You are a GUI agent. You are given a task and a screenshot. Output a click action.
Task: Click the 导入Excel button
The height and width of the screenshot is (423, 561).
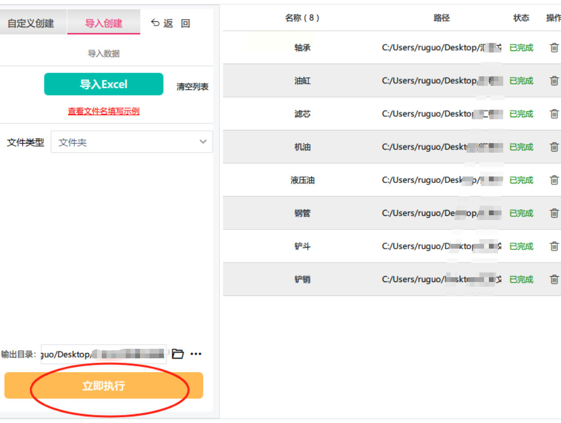click(x=104, y=84)
